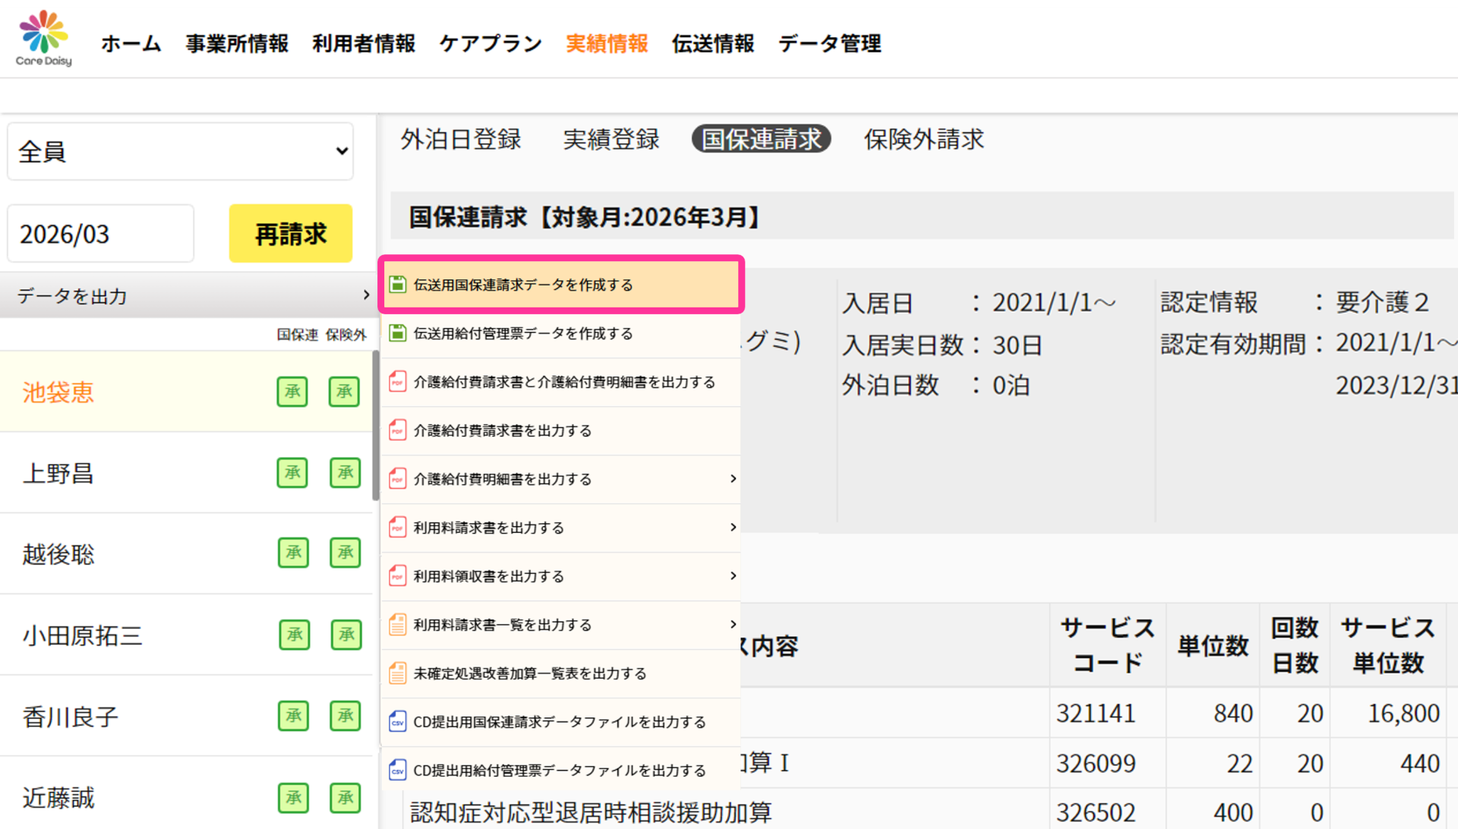Open 実績情報 in top navigation
This screenshot has height=829, width=1458.
[x=607, y=43]
